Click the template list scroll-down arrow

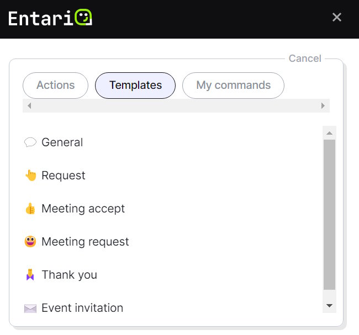(x=329, y=305)
